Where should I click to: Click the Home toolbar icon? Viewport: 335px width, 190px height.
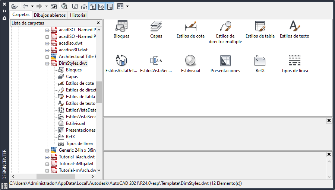coord(84,6)
